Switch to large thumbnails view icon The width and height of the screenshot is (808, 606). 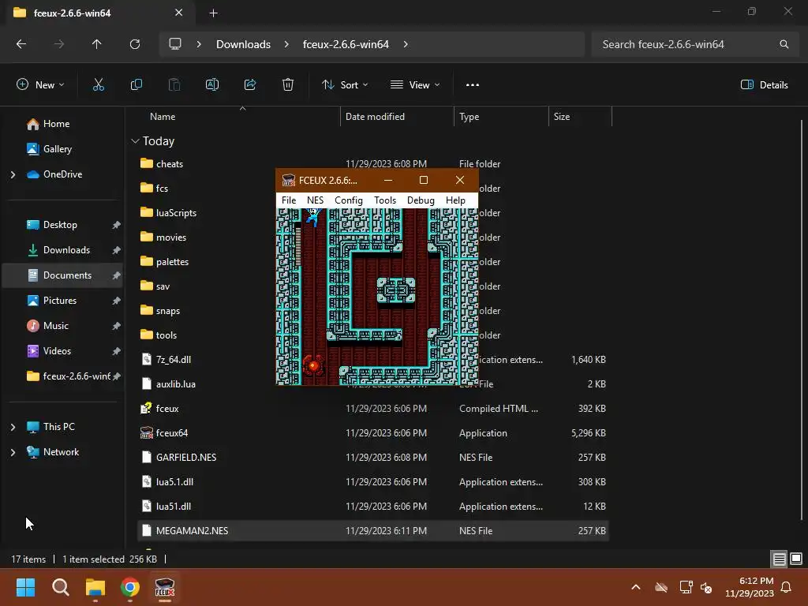click(796, 559)
